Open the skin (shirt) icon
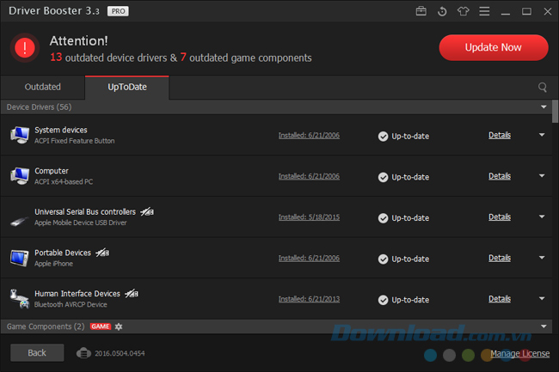This screenshot has width=559, height=372. point(463,11)
